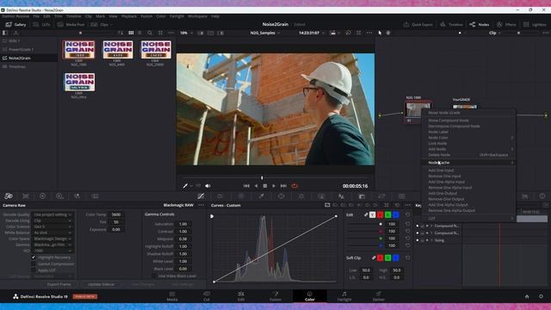Open Gamma dropdown in Camera Raw
The width and height of the screenshot is (551, 310).
(x=53, y=245)
